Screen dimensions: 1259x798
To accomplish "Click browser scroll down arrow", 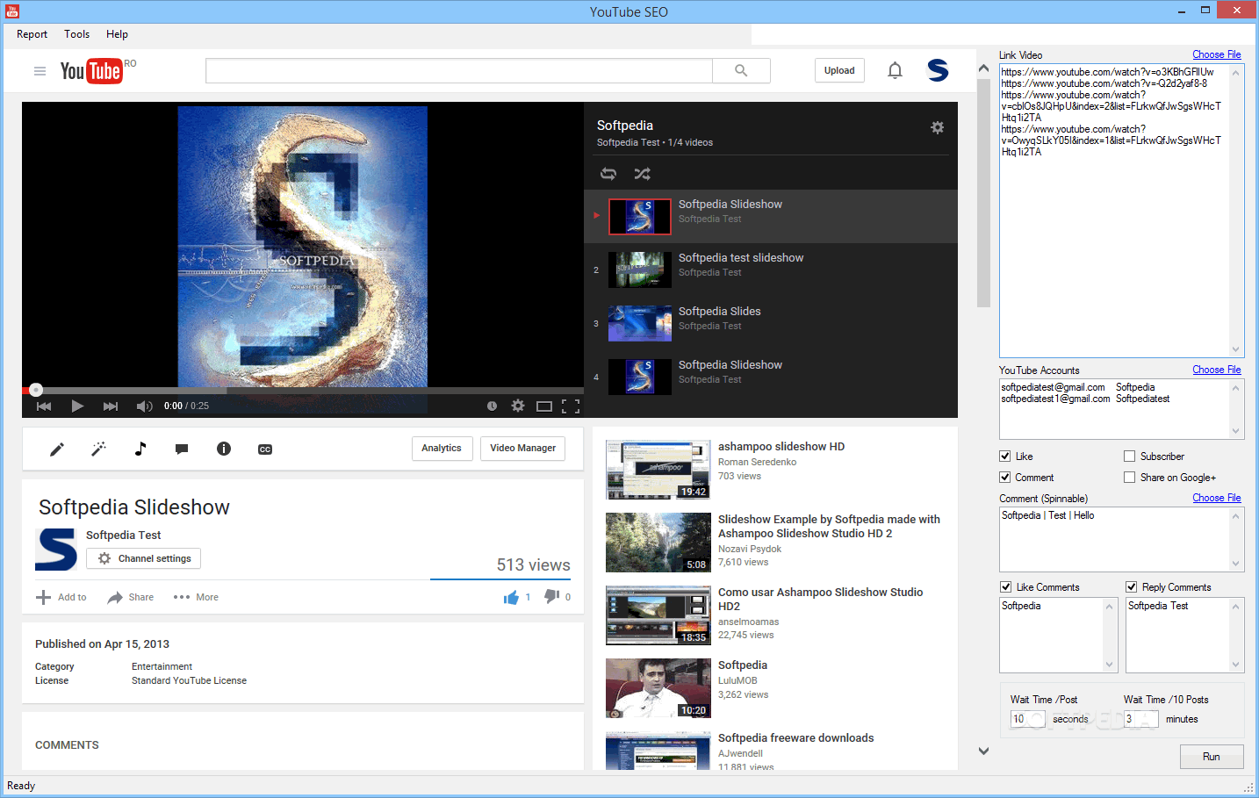I will tap(983, 751).
